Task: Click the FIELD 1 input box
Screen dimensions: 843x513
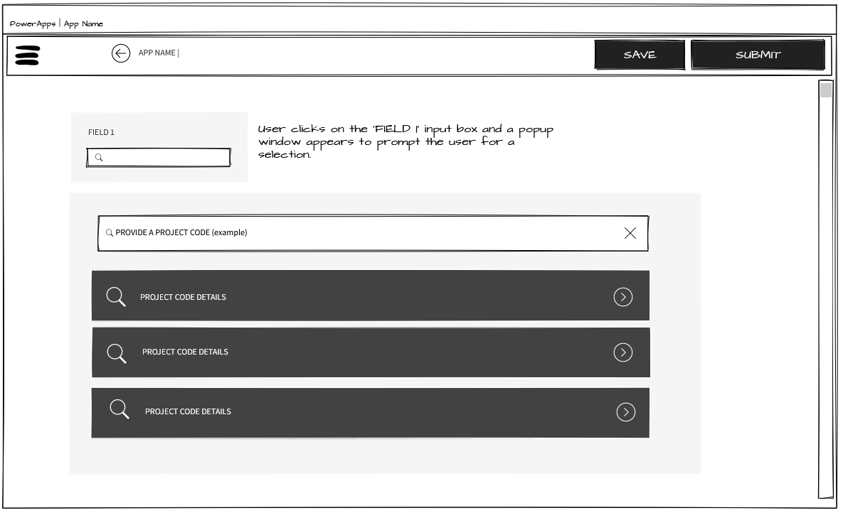Action: (164, 158)
